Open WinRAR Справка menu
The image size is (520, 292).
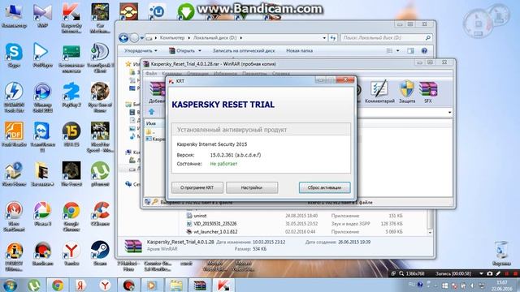pyautogui.click(x=281, y=74)
